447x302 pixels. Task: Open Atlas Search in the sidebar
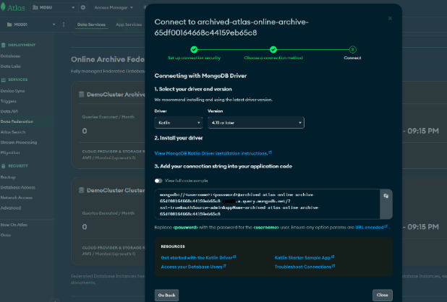13,132
